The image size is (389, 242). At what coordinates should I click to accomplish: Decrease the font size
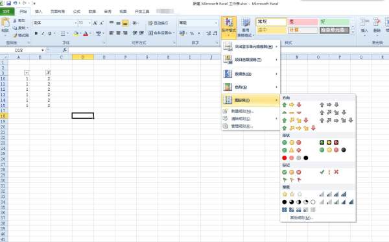tap(102, 23)
